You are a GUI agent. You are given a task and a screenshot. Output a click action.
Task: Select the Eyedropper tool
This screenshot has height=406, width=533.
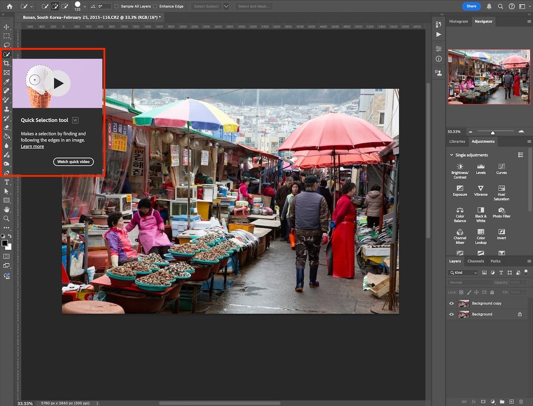[x=6, y=81]
